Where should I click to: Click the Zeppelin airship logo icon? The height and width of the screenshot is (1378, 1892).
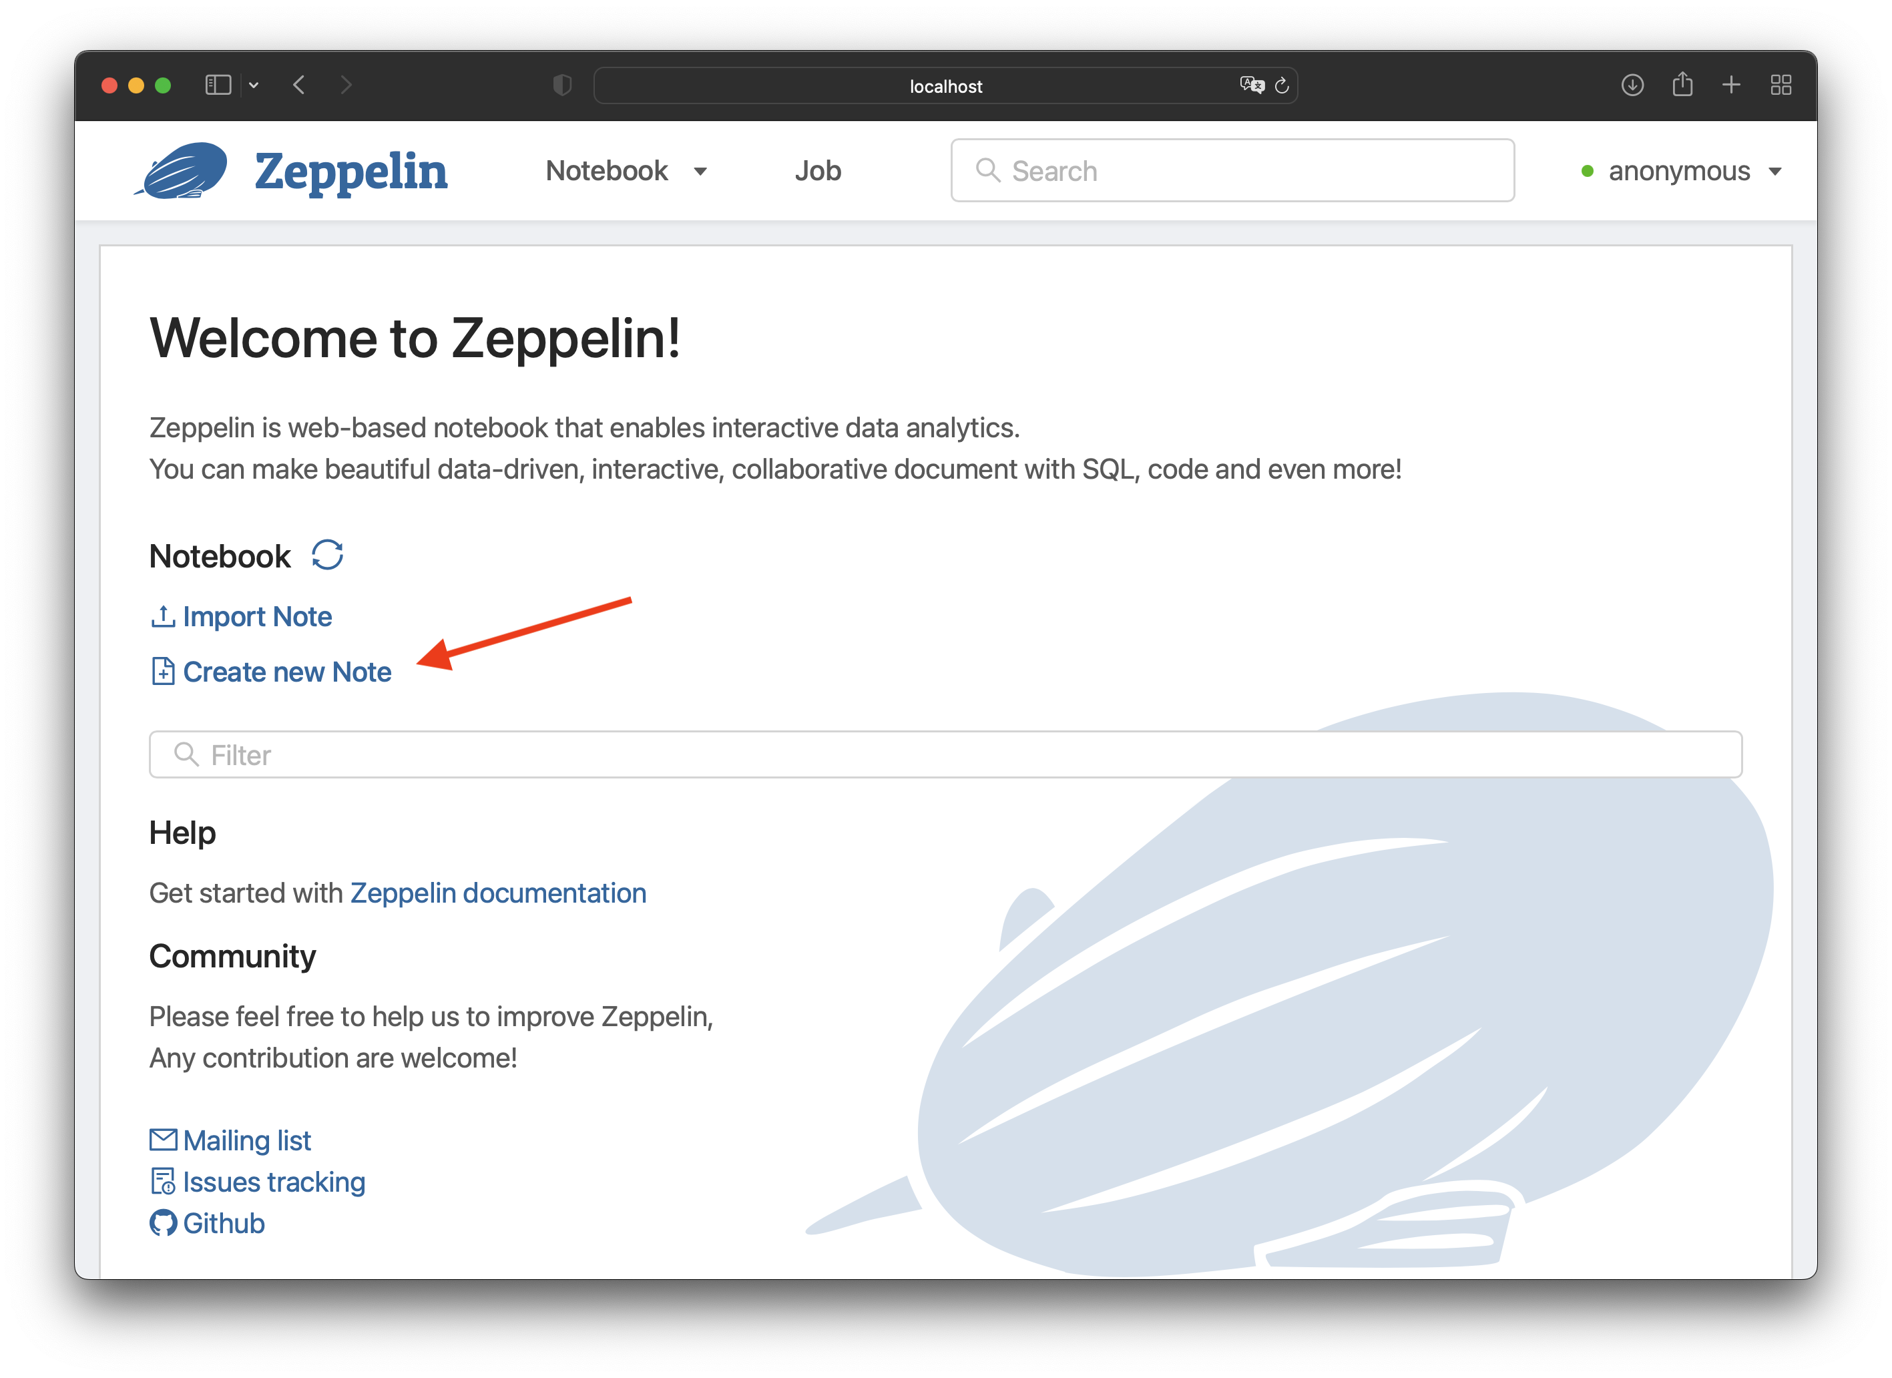181,170
